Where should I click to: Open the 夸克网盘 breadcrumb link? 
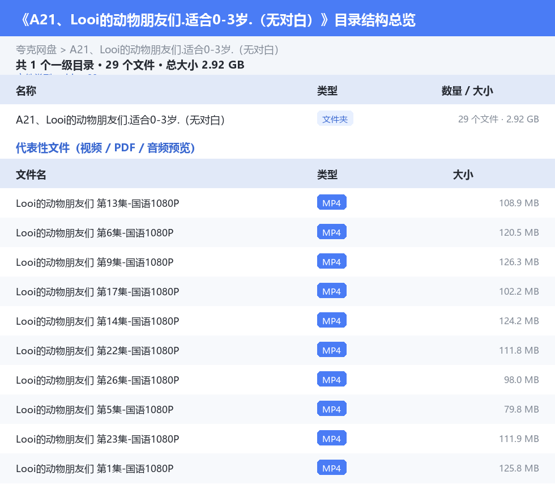pos(36,50)
